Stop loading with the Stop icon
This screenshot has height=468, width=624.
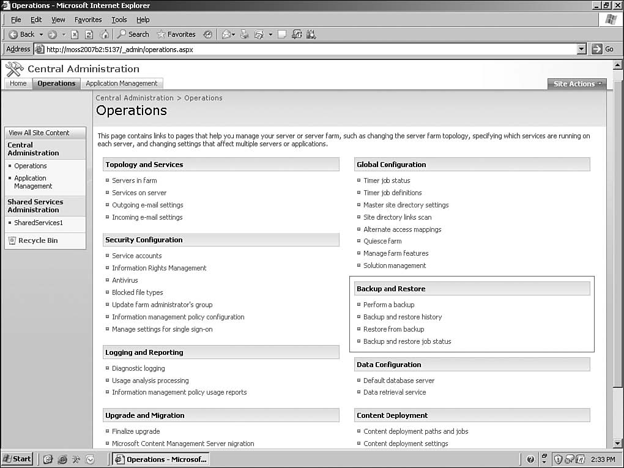[x=75, y=34]
